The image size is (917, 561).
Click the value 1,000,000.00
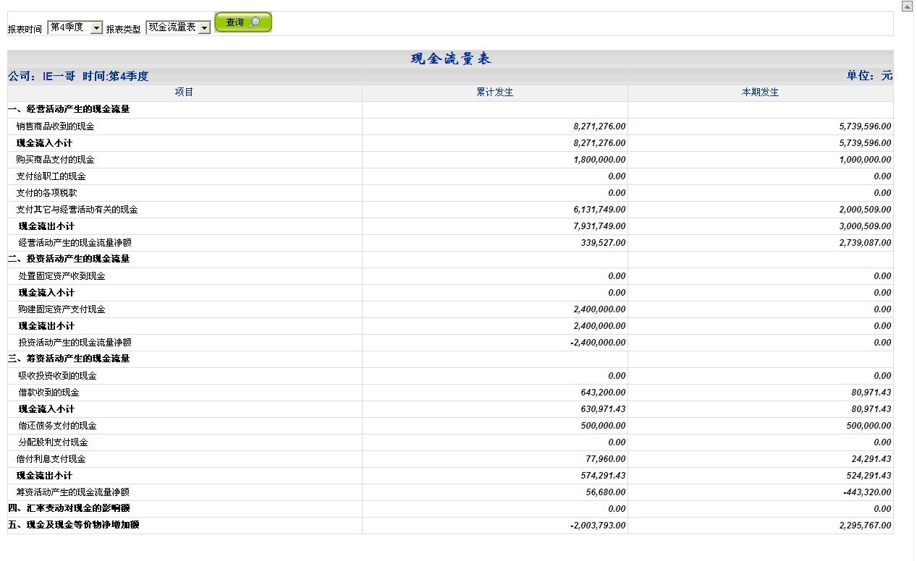[x=865, y=160]
